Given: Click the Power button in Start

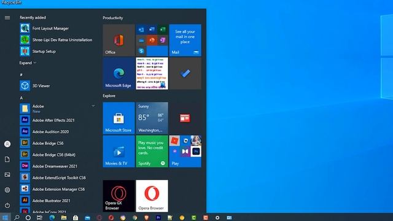Looking at the screenshot, I should point(7,206).
